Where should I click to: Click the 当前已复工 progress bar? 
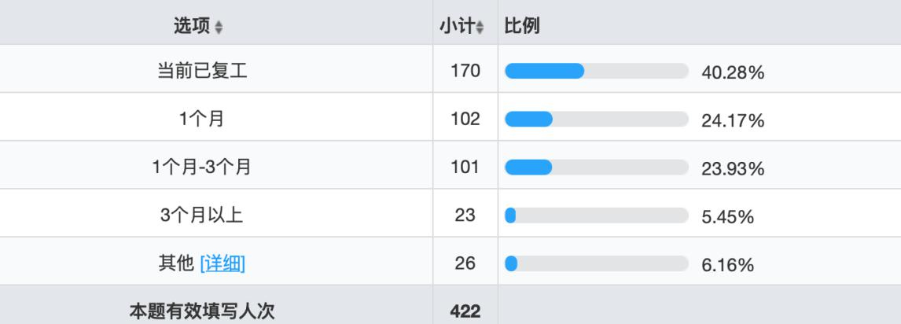tap(597, 72)
